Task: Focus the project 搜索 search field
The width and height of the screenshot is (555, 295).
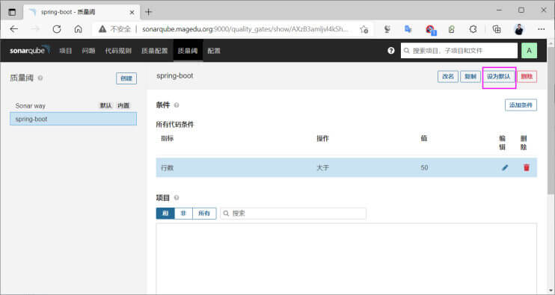Action: (293, 213)
